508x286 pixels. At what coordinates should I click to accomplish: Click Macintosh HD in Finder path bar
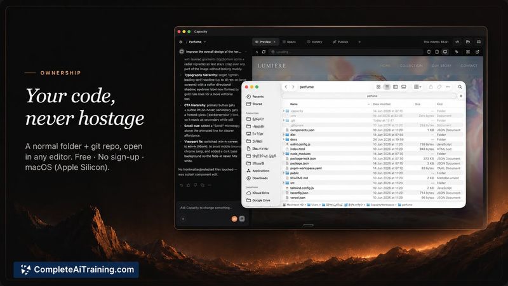point(293,205)
